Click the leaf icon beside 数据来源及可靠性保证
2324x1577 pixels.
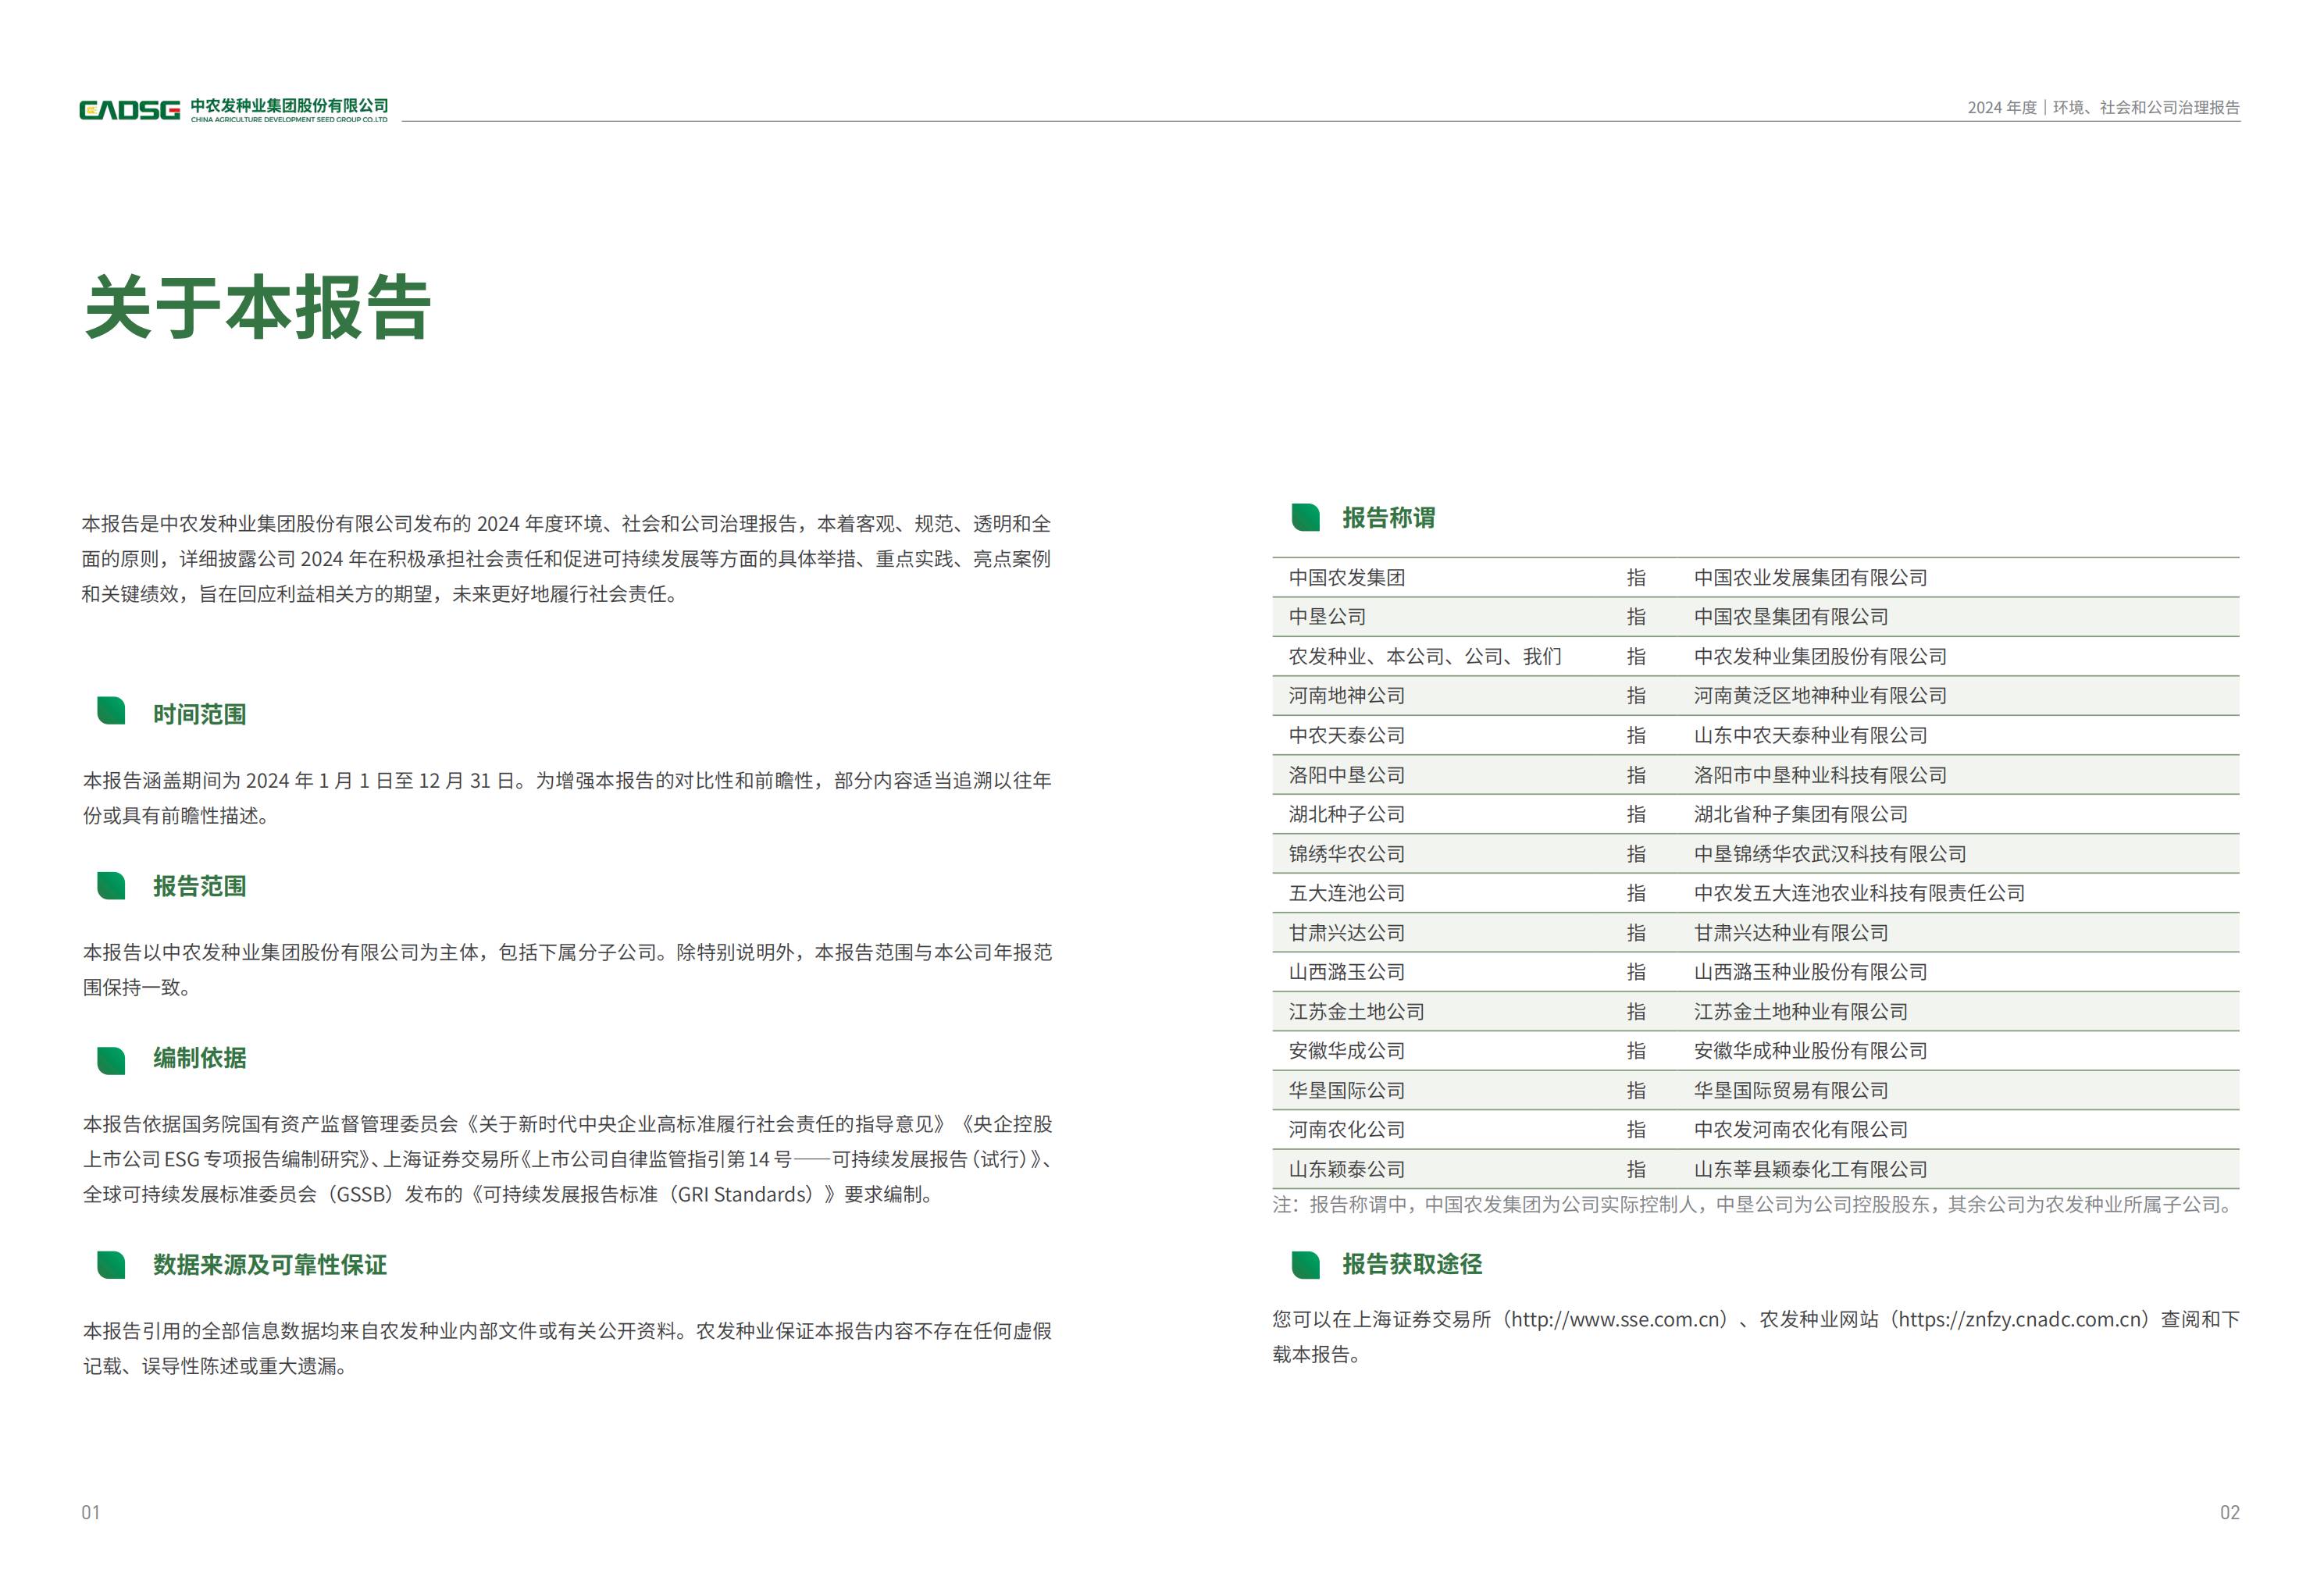(x=111, y=1264)
